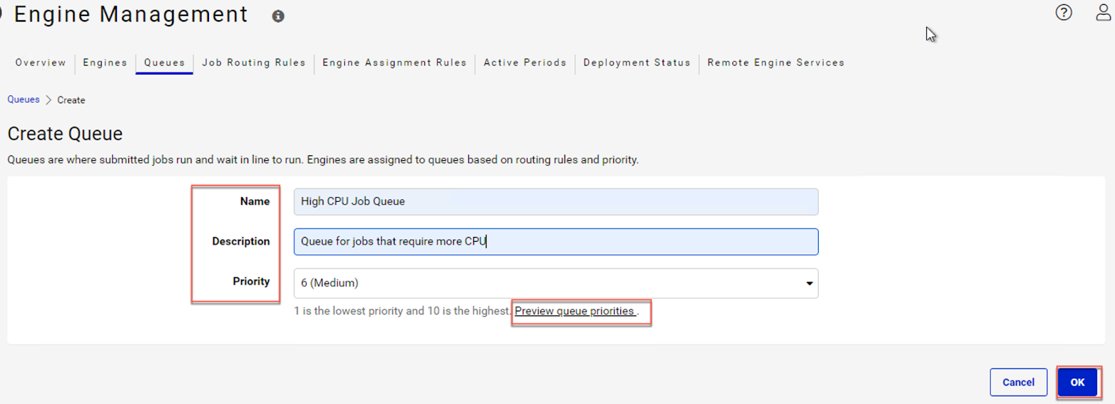
Task: Click the Queues breadcrumb link
Action: click(x=24, y=100)
